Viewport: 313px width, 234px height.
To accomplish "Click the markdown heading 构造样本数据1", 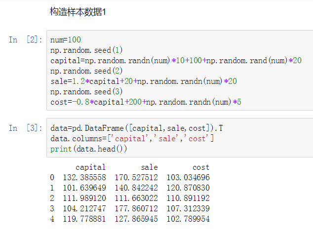I will click(x=78, y=11).
